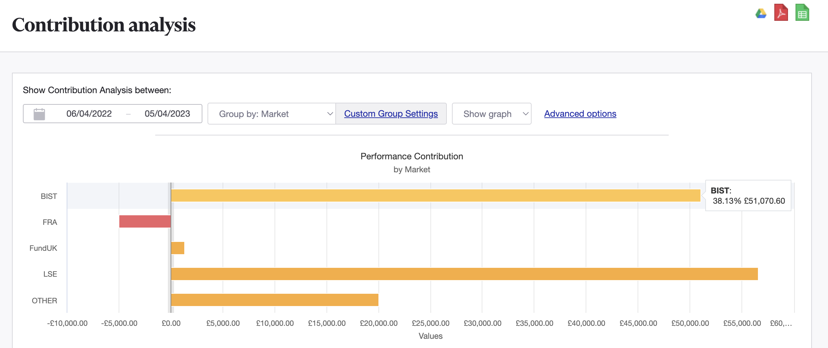The image size is (828, 348).
Task: Export report to spreadsheet file
Action: (x=802, y=13)
